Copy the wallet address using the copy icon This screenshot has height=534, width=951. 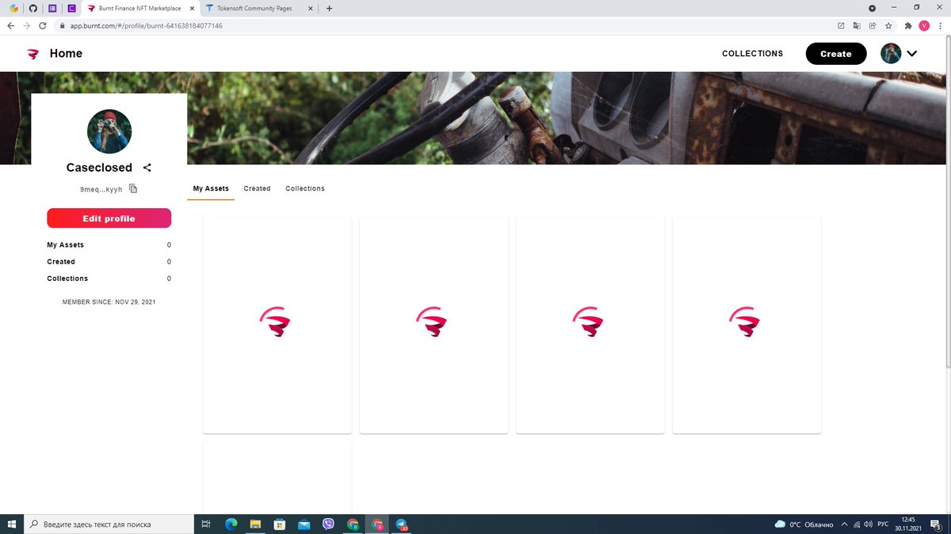click(x=132, y=188)
